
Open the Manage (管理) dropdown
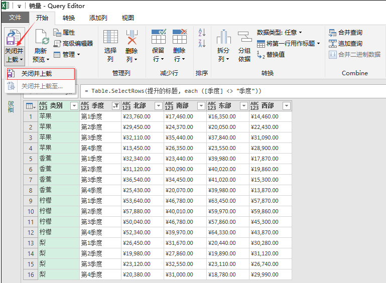coord(67,54)
